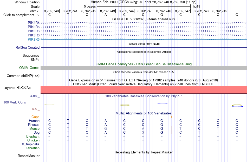Click the 100 Vert. Cons track label
Image resolution: width=247 pixels, height=162 pixels.
(15, 102)
